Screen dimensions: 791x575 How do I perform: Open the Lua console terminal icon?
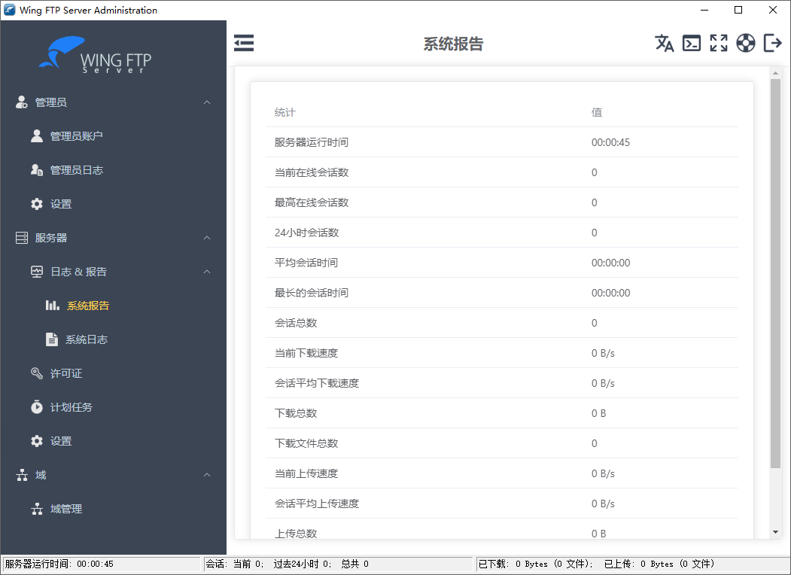coord(692,43)
